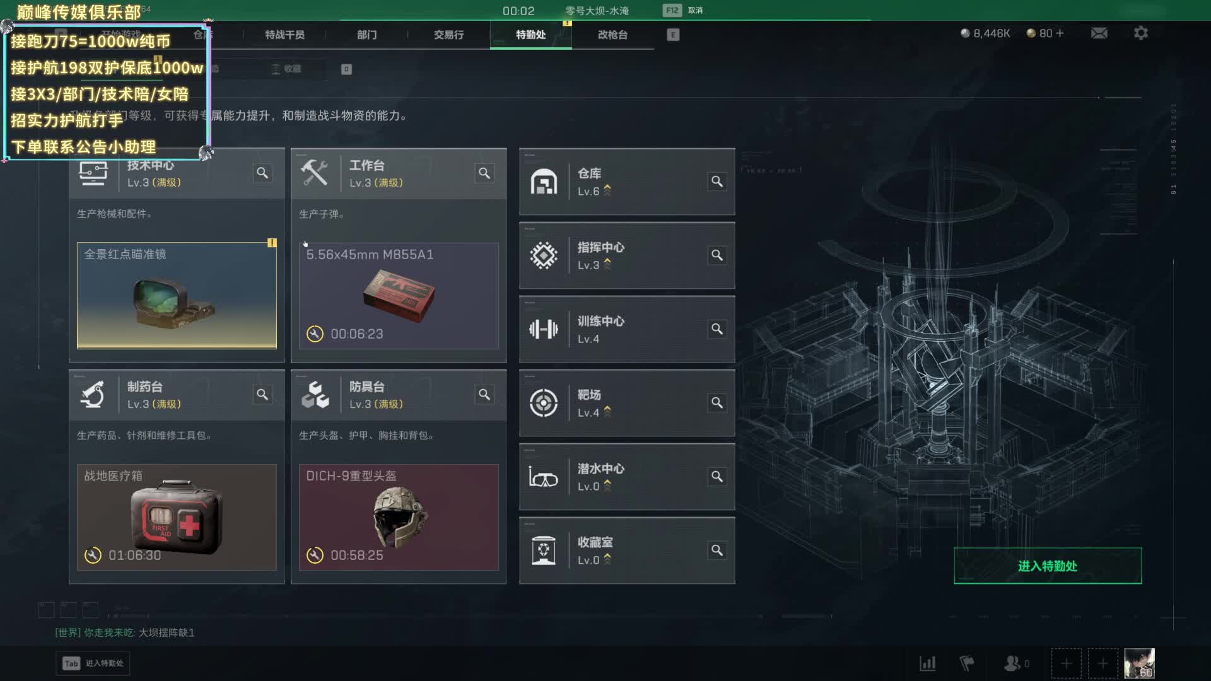Image resolution: width=1211 pixels, height=681 pixels.
Task: Select the 全景红点瞄准镜 item card
Action: [177, 296]
